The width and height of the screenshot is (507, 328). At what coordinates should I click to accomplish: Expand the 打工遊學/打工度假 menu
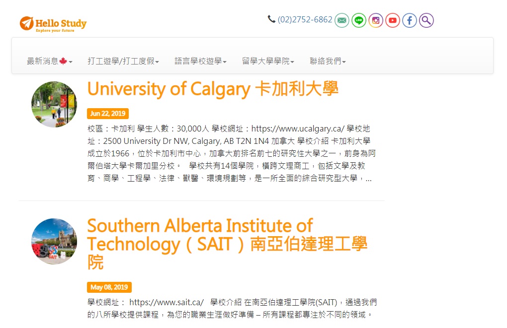click(123, 61)
